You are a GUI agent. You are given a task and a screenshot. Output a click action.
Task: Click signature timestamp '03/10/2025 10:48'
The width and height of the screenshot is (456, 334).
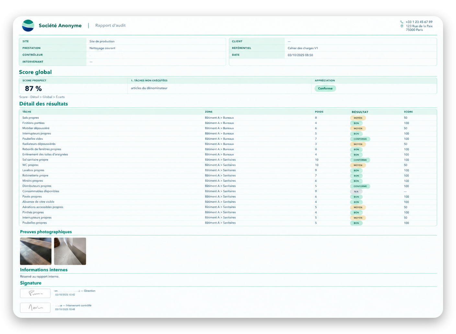(65, 309)
